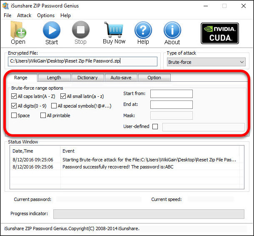The width and height of the screenshot is (254, 236).
Task: Toggle All digits(0 - 9) checkbox
Action: (14, 106)
